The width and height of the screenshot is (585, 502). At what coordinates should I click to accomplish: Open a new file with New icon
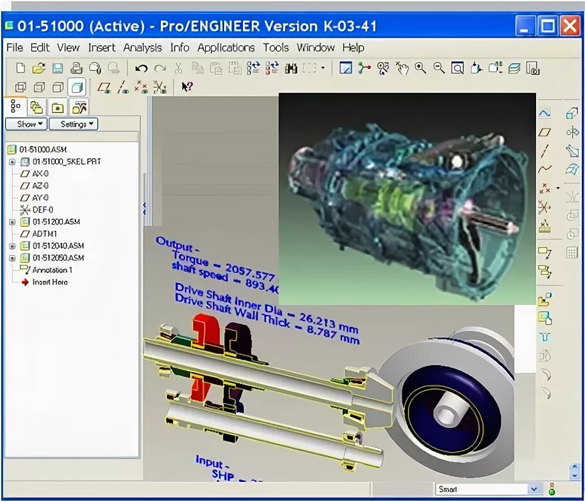point(20,69)
